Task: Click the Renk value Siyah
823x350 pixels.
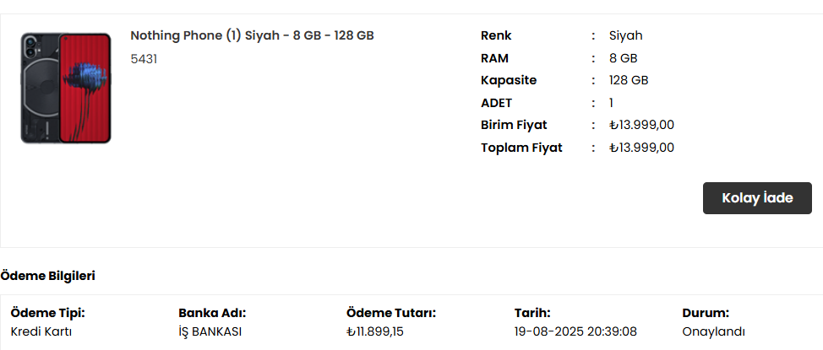Action: (625, 36)
